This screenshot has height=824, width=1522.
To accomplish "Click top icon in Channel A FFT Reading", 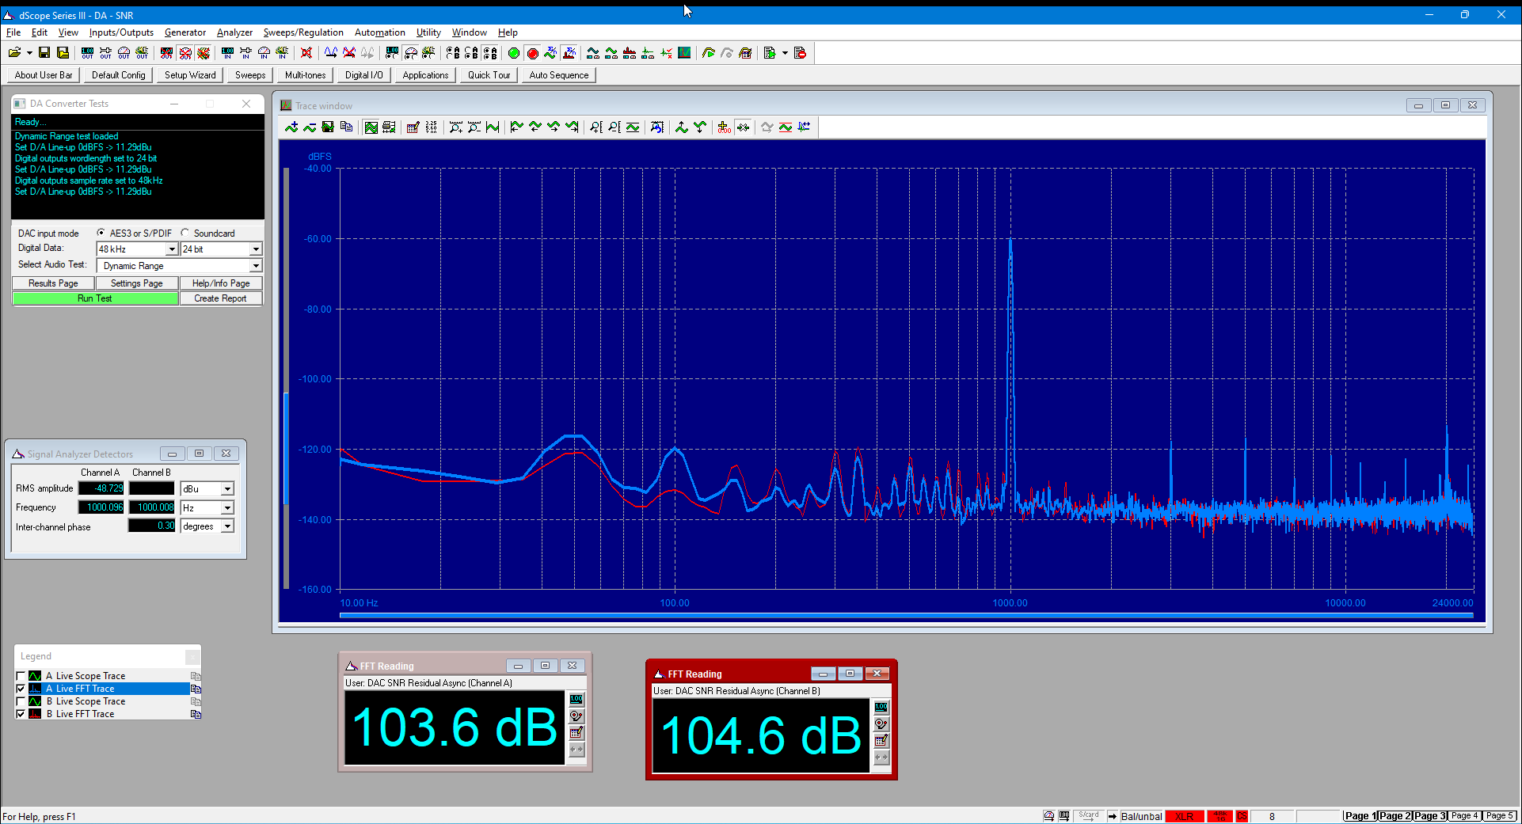I will click(576, 700).
